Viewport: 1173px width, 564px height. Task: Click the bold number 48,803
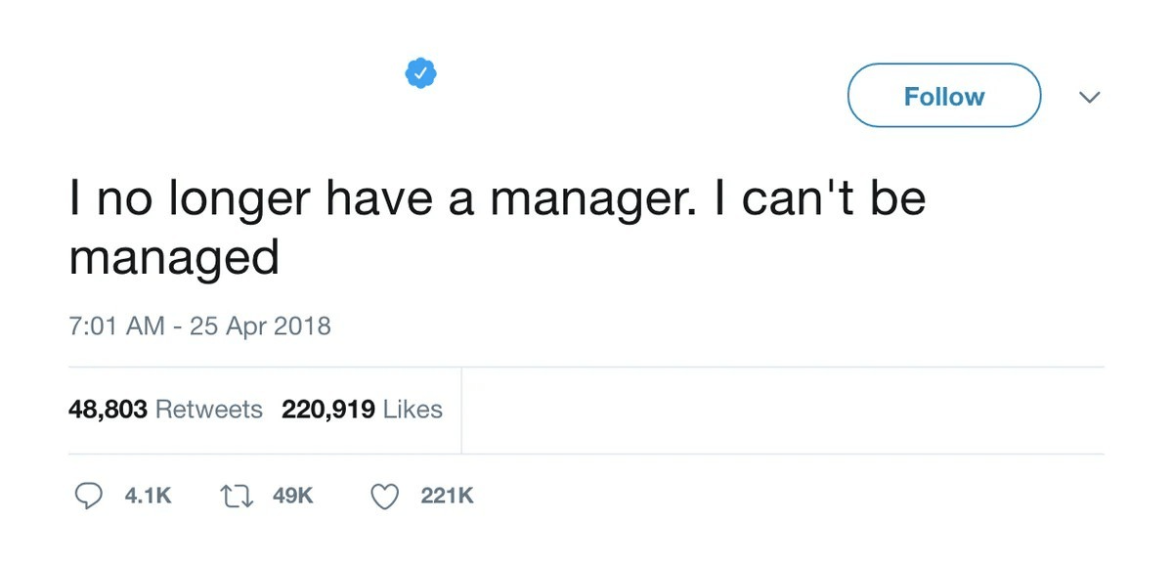[108, 410]
